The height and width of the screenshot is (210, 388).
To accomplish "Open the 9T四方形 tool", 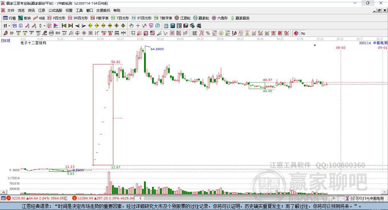I will click(x=142, y=18).
